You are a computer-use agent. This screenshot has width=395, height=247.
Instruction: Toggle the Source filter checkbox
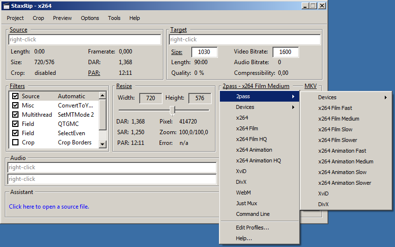pyautogui.click(x=16, y=96)
